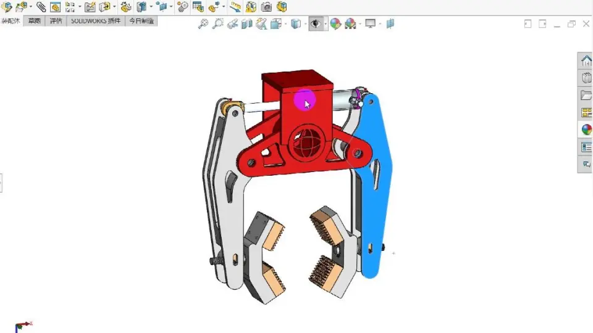This screenshot has height=333, width=593.
Task: Open the File Explorer folder tab
Action: (x=586, y=95)
